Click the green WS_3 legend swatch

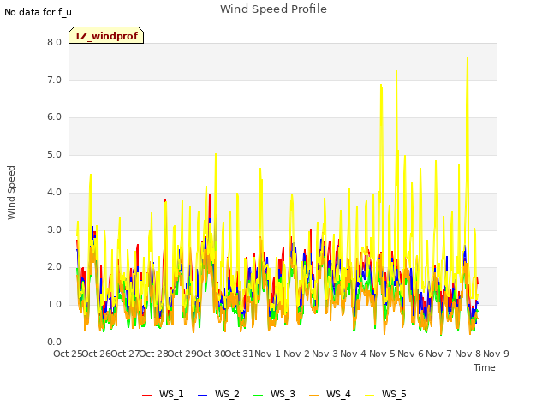click(259, 396)
